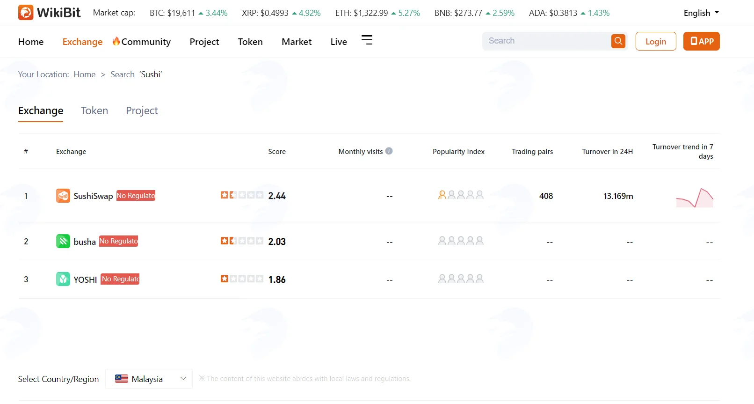Expand the Malaysia country selector
The height and width of the screenshot is (404, 754).
click(149, 379)
